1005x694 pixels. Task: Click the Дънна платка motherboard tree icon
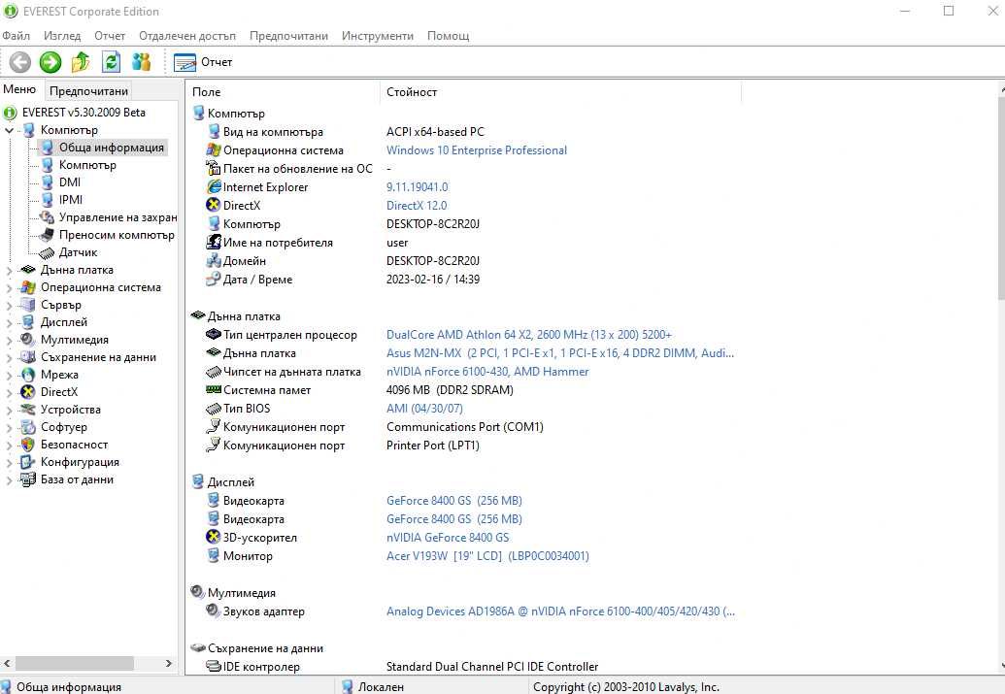[28, 270]
